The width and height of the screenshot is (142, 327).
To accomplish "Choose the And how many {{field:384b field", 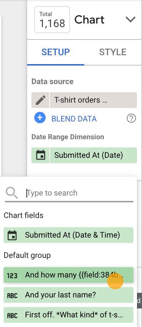I will click(69, 275).
